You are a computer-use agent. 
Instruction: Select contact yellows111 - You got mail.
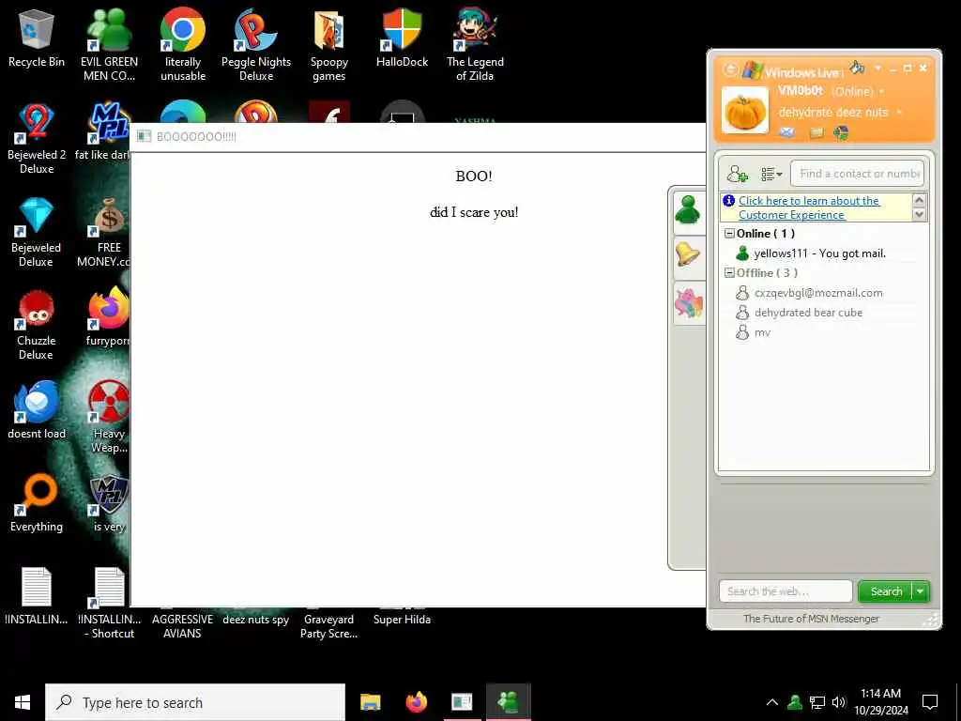[819, 253]
